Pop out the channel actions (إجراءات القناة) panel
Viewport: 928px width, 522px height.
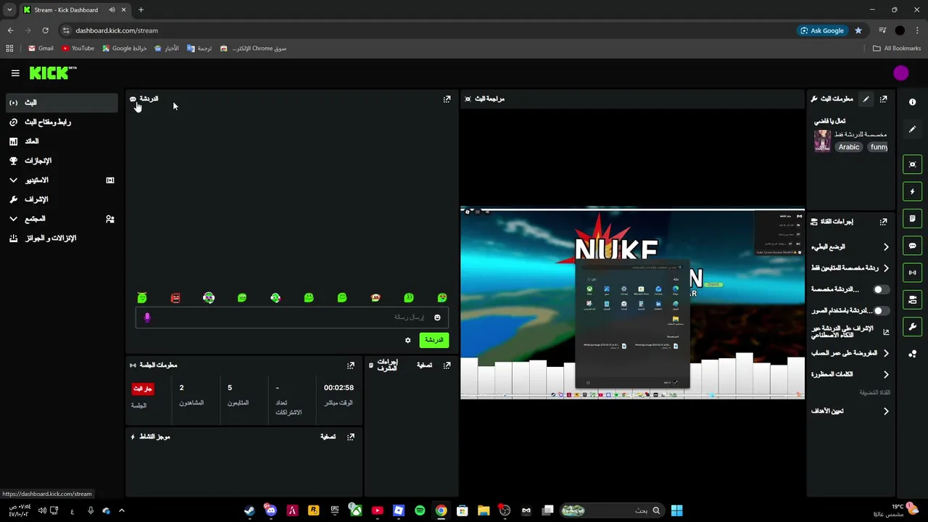point(883,222)
